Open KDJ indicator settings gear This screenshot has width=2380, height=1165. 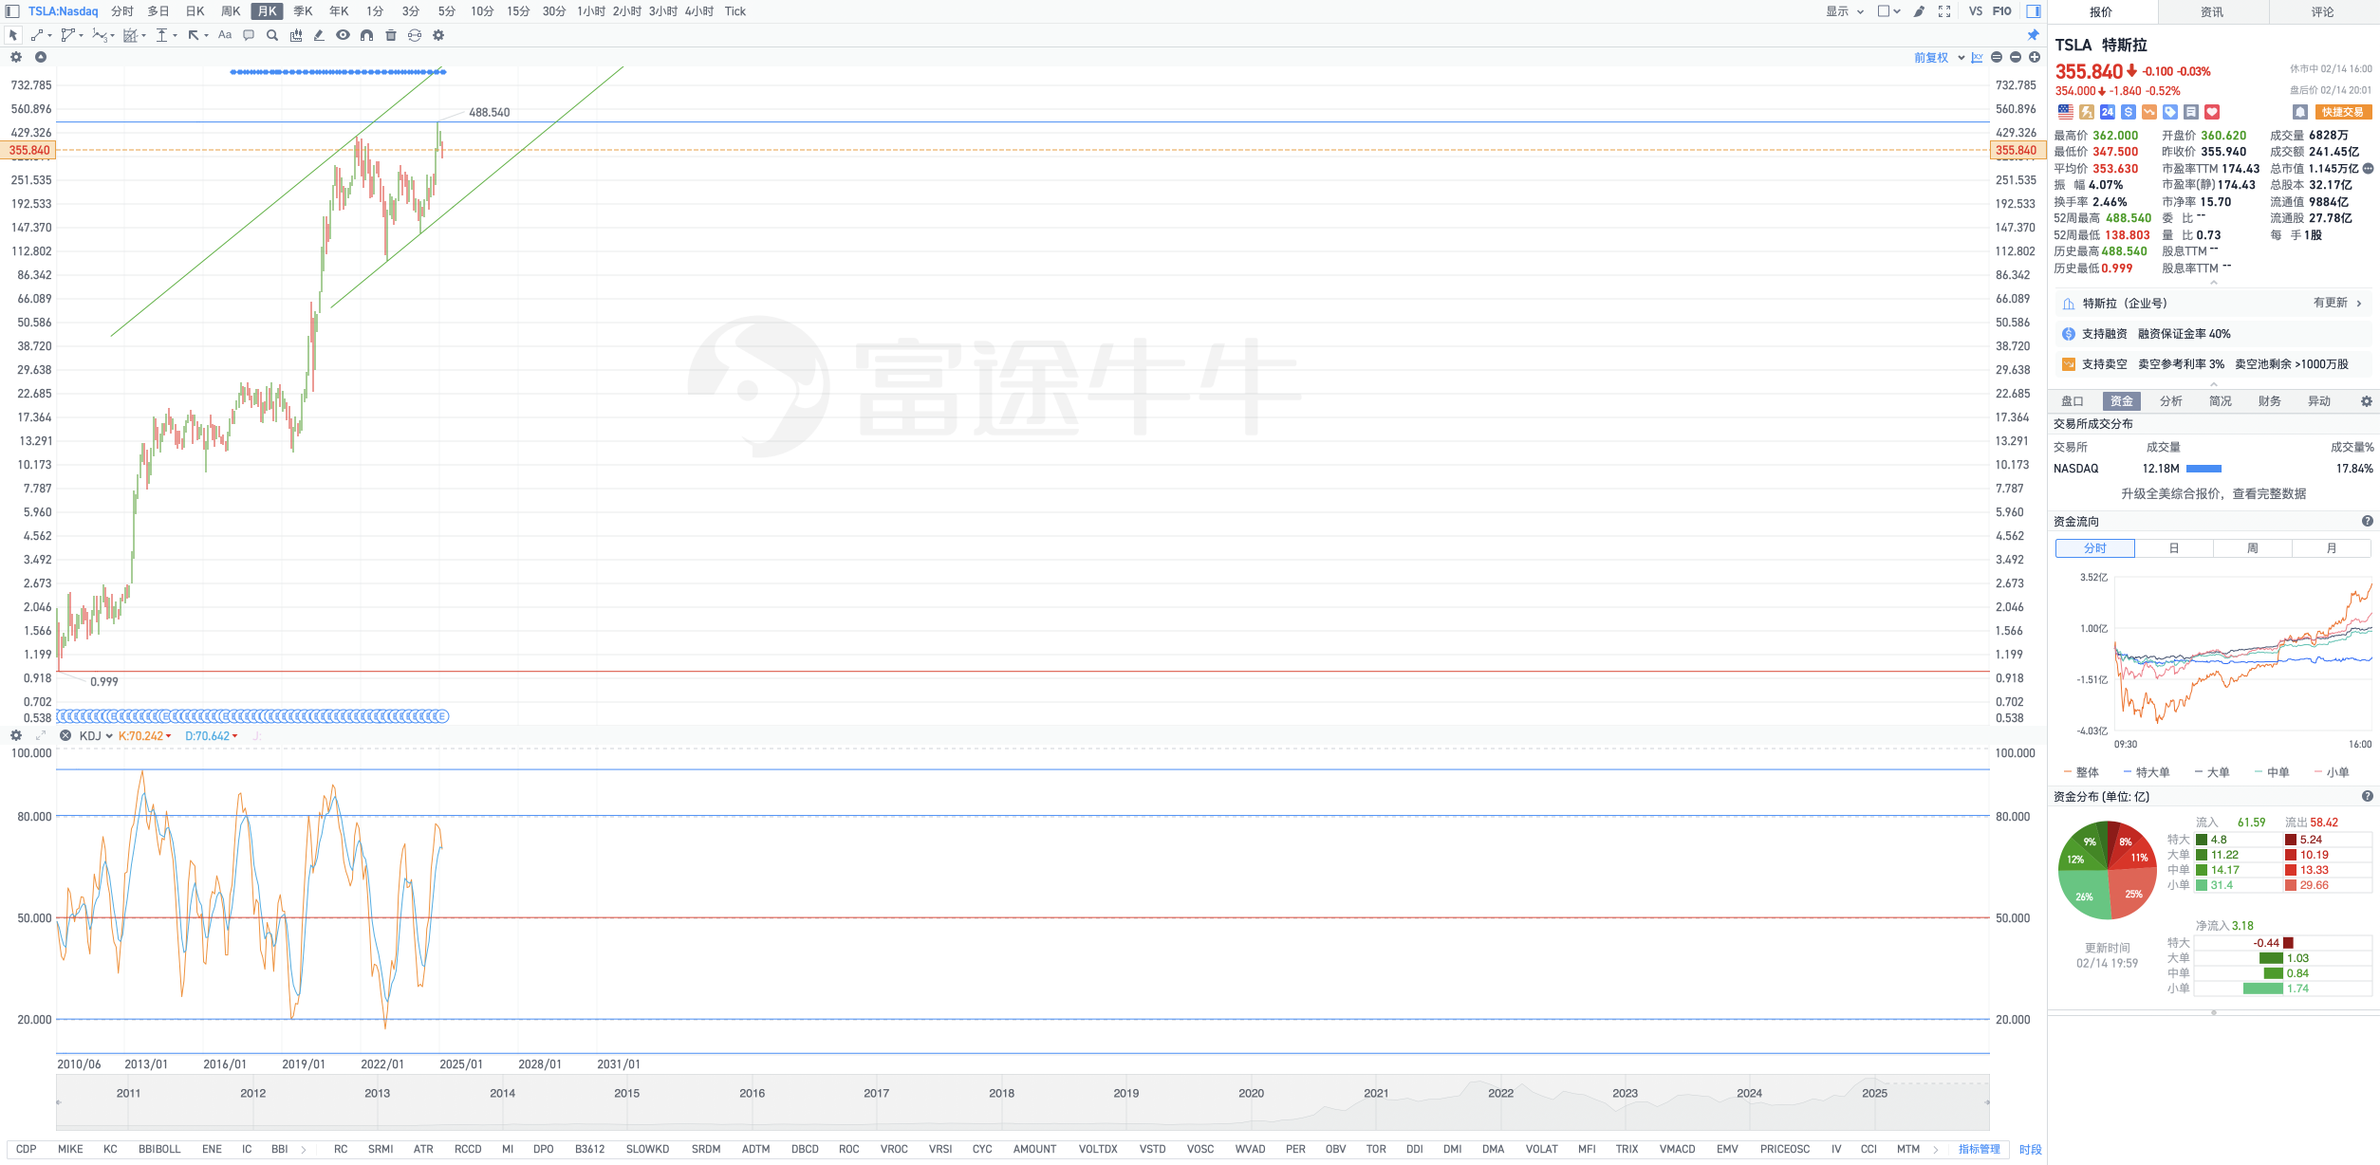(x=16, y=735)
